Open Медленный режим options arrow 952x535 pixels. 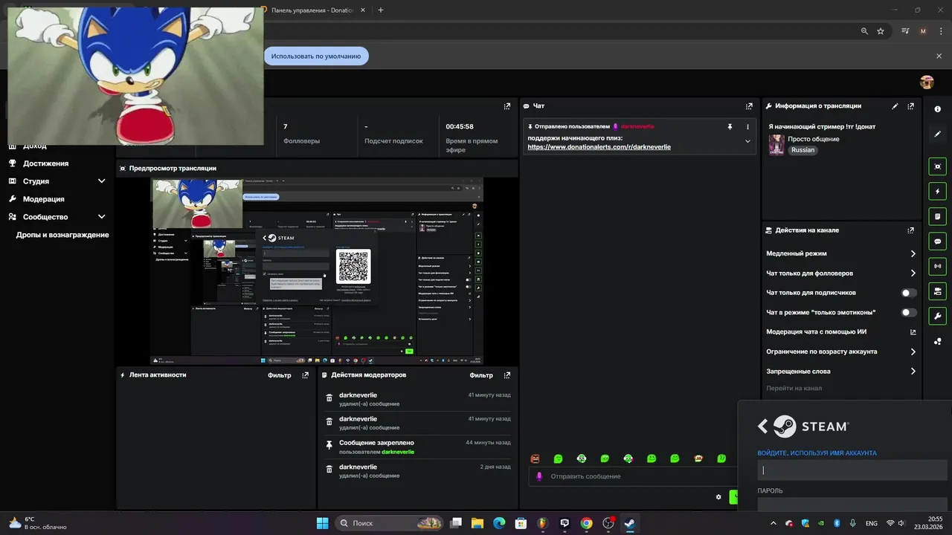click(x=913, y=253)
